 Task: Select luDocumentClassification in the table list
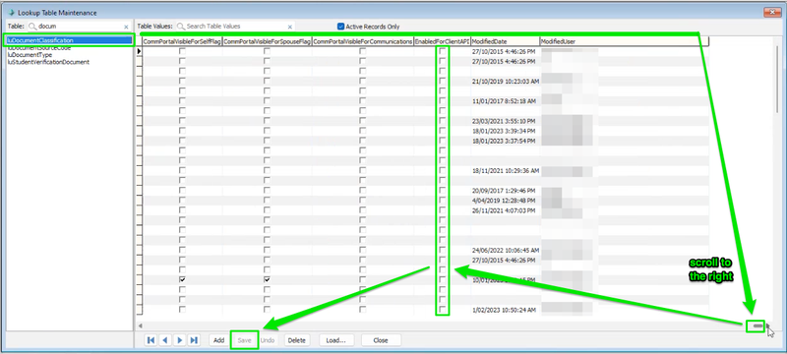[69, 40]
